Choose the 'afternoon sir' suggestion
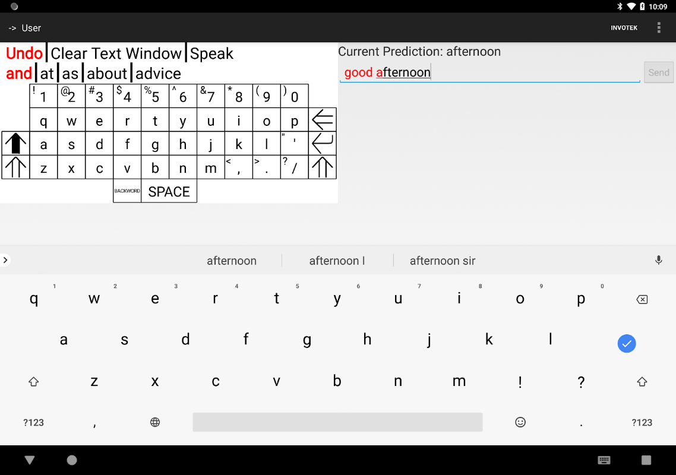Image resolution: width=676 pixels, height=475 pixels. 443,261
